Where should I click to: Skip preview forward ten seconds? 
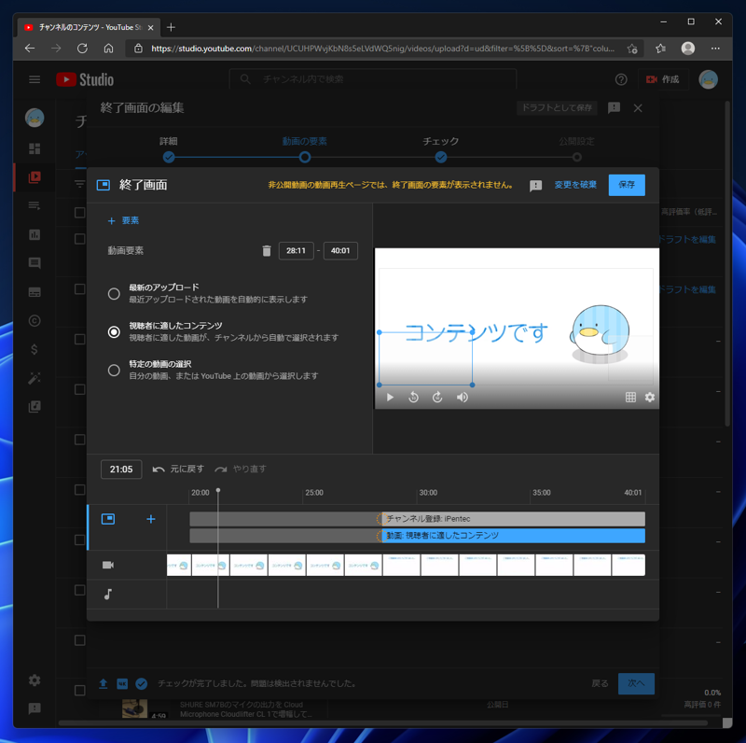point(437,398)
